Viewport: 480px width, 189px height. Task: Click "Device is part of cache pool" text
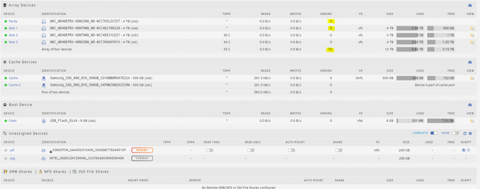pos(435,85)
